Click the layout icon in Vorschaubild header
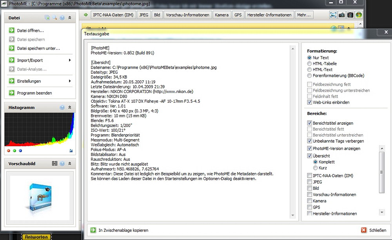The image size is (392, 240). [x=54, y=163]
